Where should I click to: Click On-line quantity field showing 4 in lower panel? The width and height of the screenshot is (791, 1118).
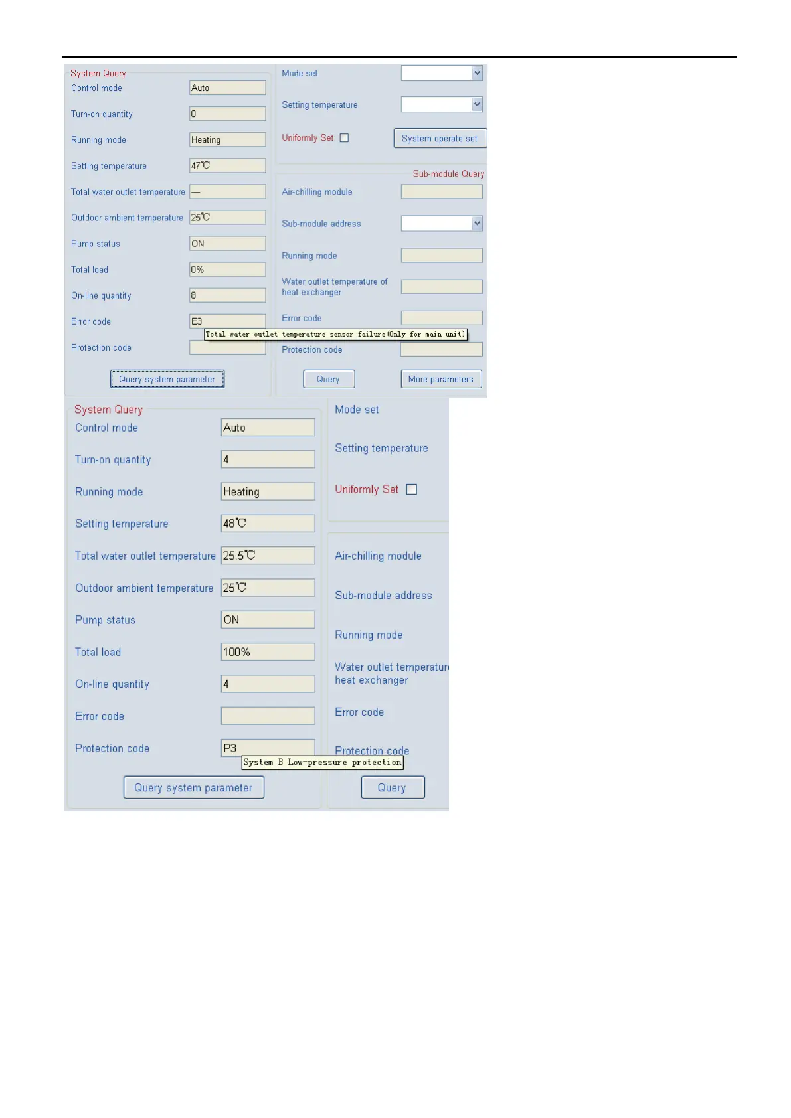(x=268, y=684)
